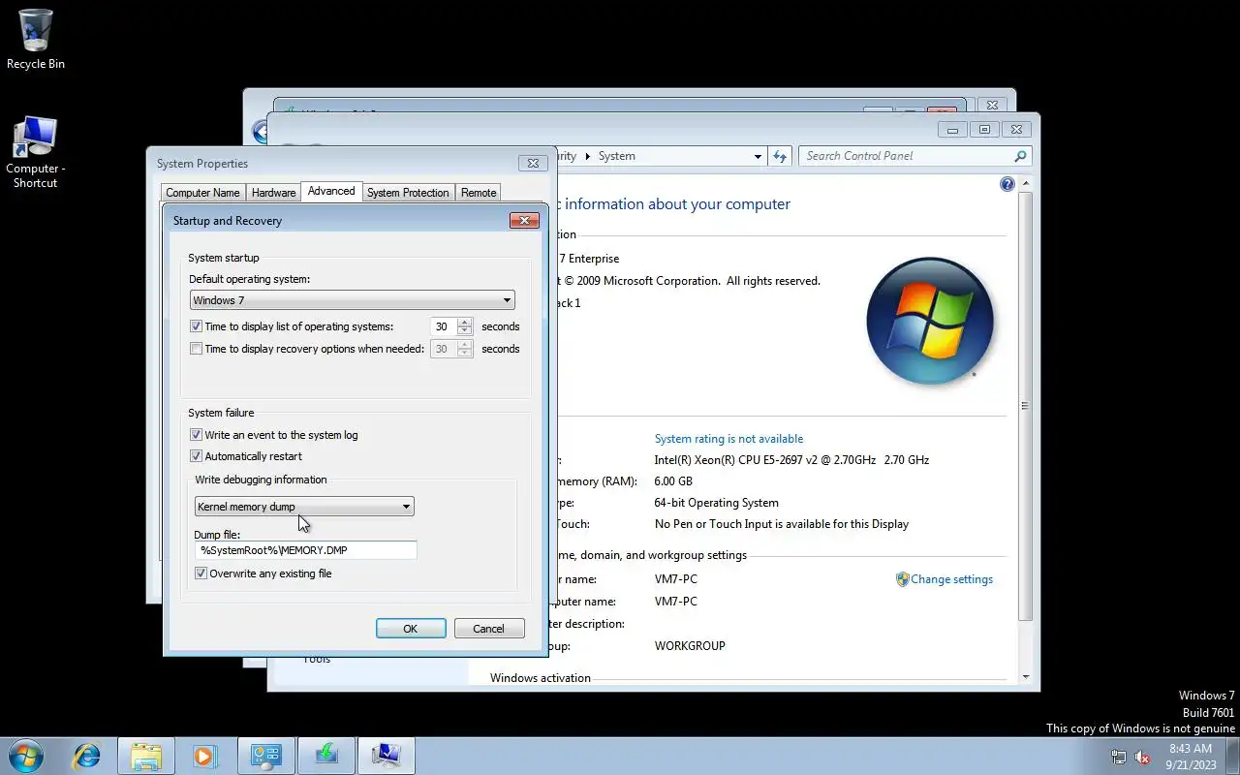Enable Time to display recovery options checkbox
The height and width of the screenshot is (775, 1240).
point(196,349)
